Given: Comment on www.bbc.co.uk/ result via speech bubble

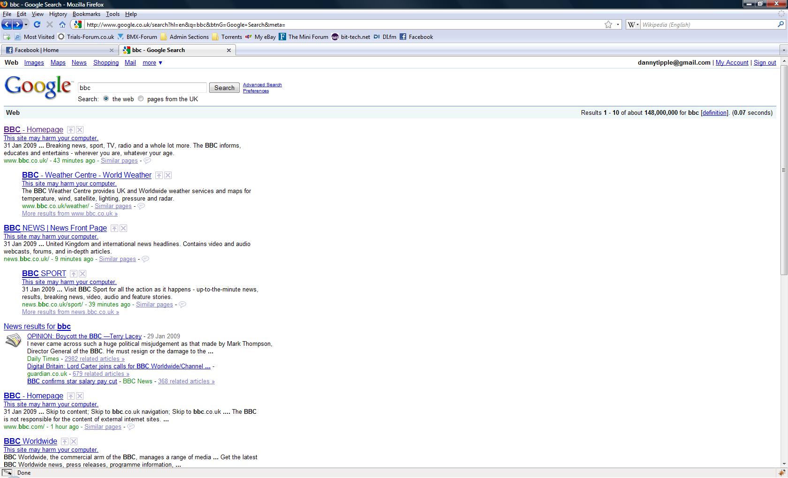Looking at the screenshot, I should point(147,161).
